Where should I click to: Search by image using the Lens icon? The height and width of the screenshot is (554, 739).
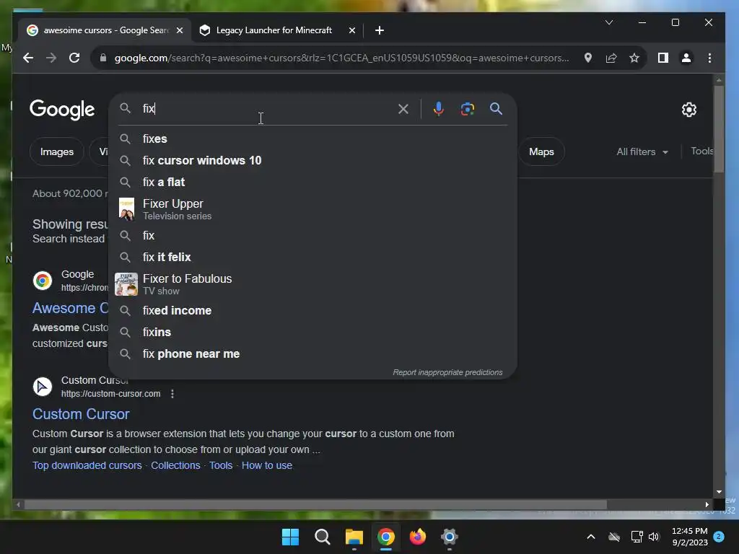[x=467, y=109]
